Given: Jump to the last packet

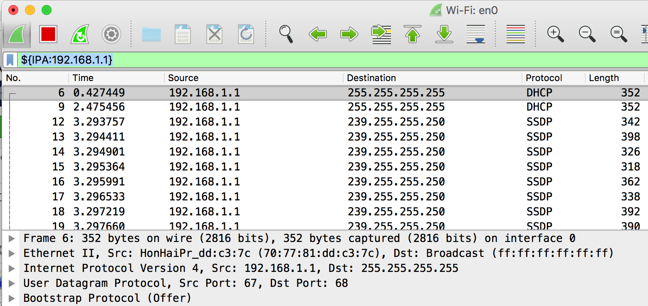Looking at the screenshot, I should tap(444, 34).
